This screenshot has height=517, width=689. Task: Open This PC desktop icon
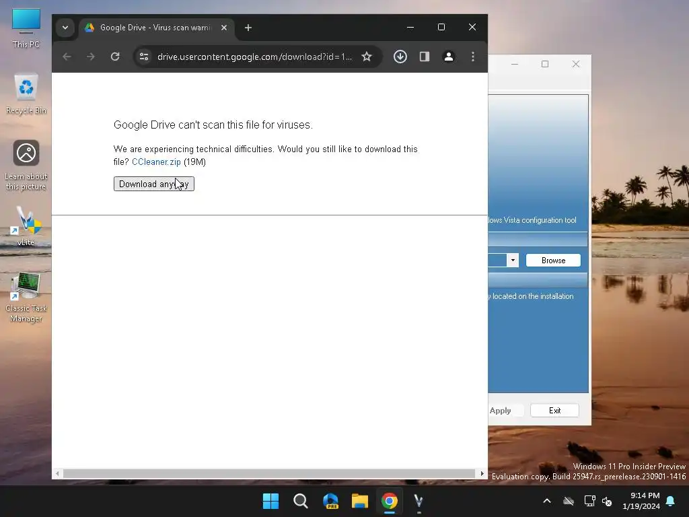(26, 28)
